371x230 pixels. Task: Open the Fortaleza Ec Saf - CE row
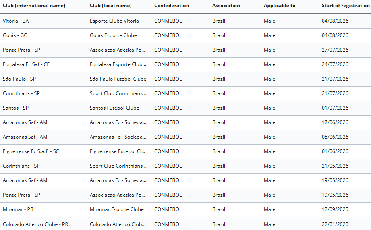pyautogui.click(x=185, y=64)
